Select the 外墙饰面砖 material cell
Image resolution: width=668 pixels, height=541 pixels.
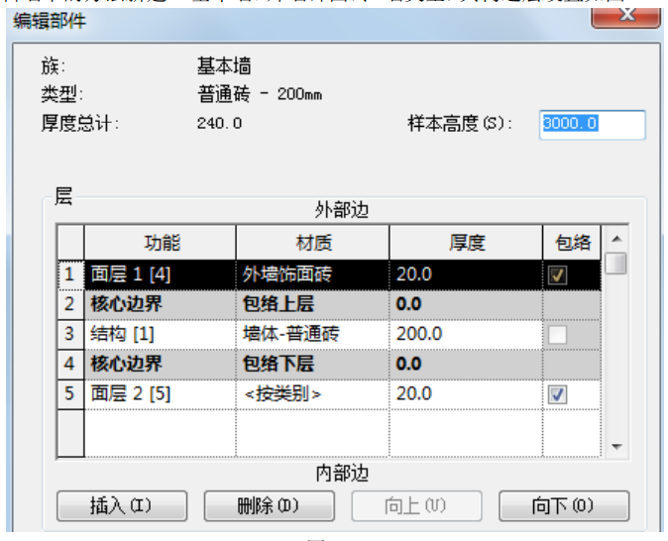pyautogui.click(x=311, y=273)
